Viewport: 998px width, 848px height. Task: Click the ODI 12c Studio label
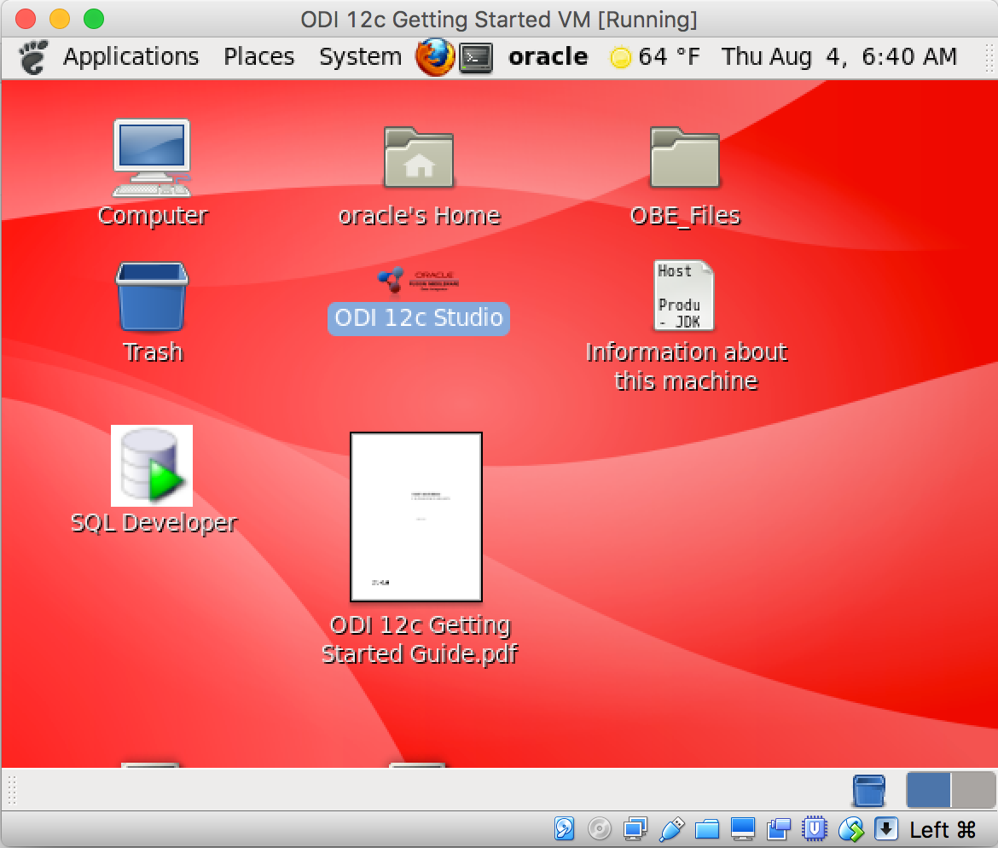(x=419, y=318)
